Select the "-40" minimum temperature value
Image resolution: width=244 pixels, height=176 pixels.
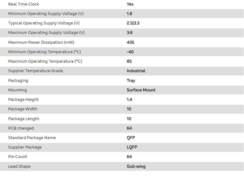tap(130, 52)
